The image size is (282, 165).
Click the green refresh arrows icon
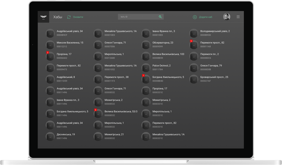tap(69, 17)
